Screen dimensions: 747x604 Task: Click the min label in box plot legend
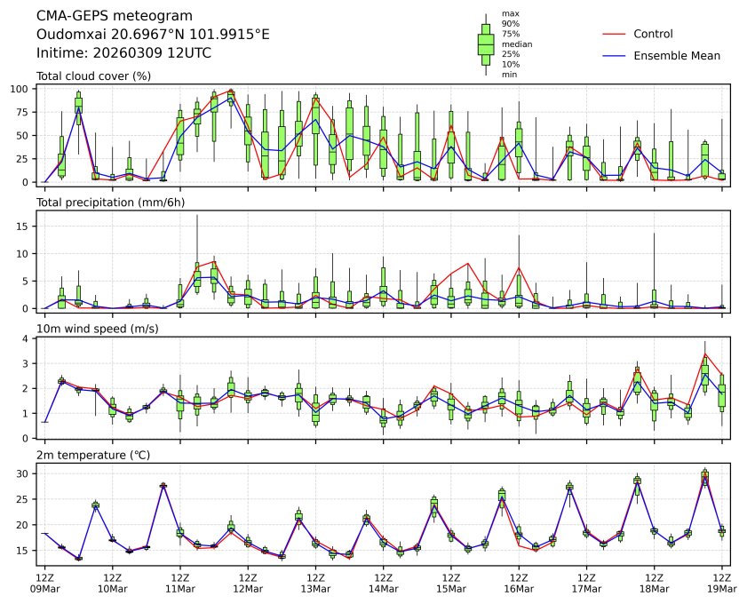509,75
